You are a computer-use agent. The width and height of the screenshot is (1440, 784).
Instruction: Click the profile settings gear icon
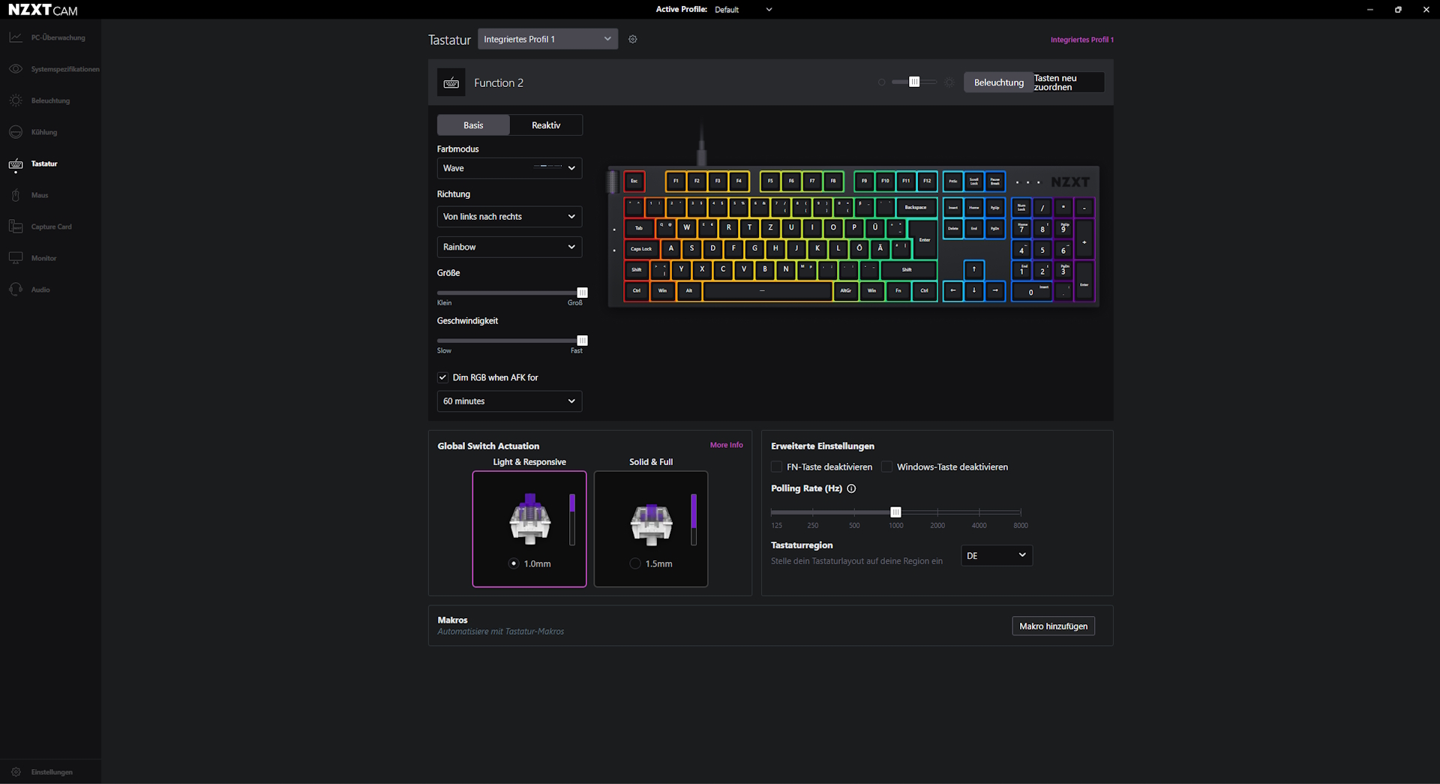point(633,39)
